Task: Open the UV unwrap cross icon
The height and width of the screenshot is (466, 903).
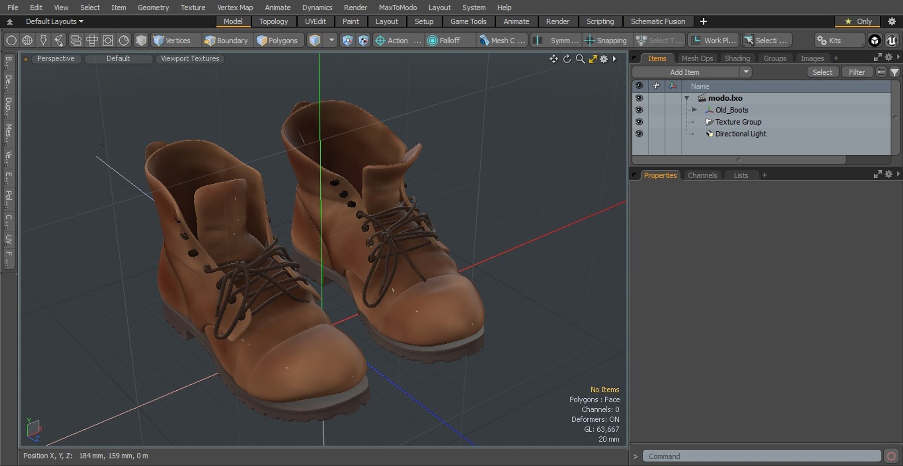Action: [92, 40]
